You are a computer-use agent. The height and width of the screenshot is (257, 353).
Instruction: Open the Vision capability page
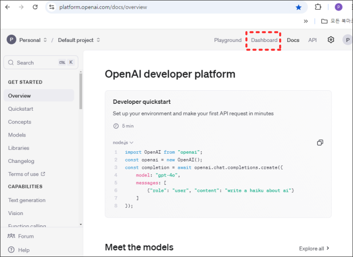pos(16,213)
